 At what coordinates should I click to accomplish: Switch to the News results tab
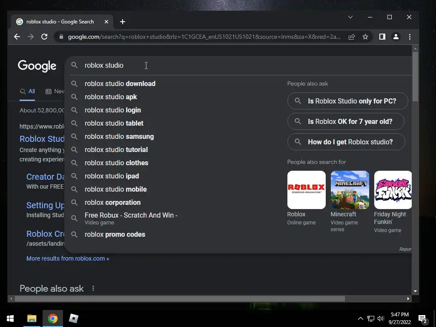[55, 92]
